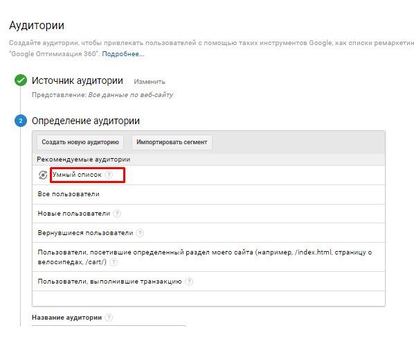Select Пользователи, выполнившие транзакцию audience
This screenshot has height=337, width=414.
tap(208, 282)
